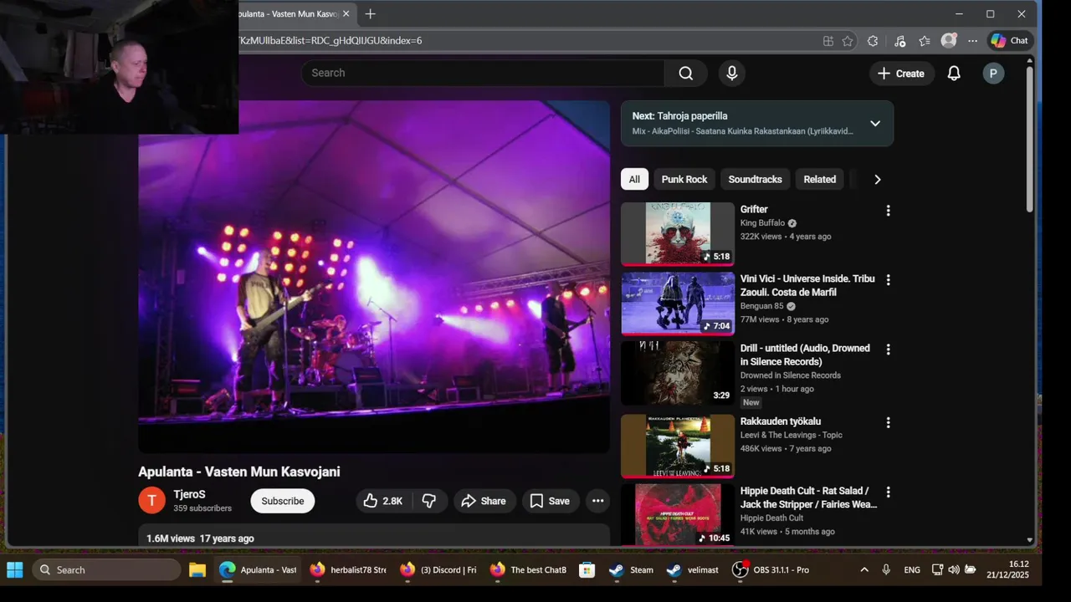Open split screen icon in address bar
The image size is (1071, 602).
(x=828, y=40)
